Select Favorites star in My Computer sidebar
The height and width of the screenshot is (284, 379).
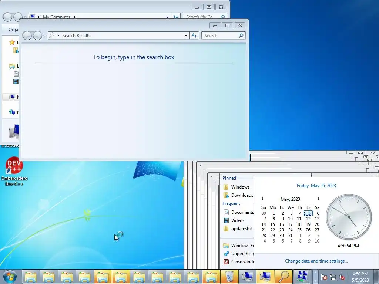tap(12, 43)
